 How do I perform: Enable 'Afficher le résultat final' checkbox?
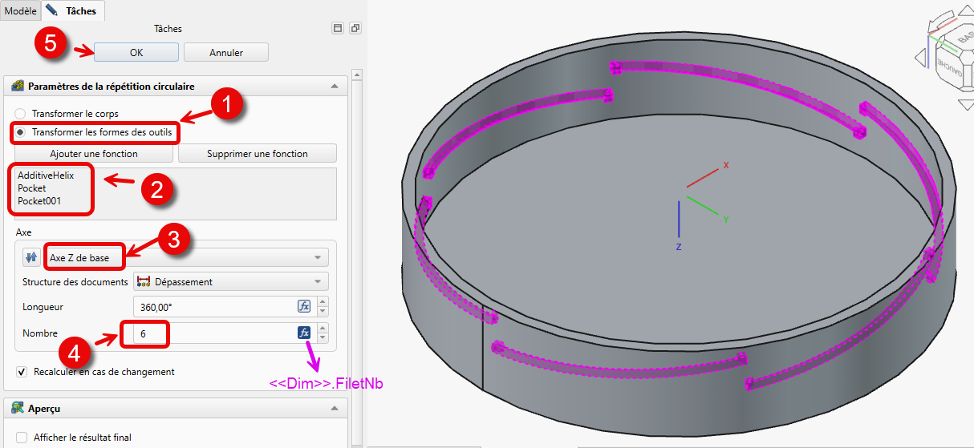[22, 438]
